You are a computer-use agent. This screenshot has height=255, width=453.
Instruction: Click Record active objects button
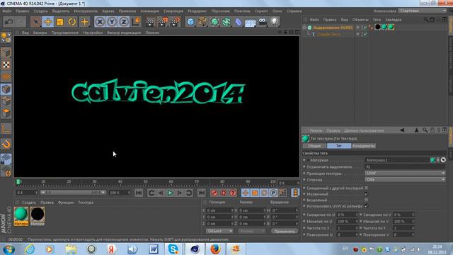coord(214,193)
